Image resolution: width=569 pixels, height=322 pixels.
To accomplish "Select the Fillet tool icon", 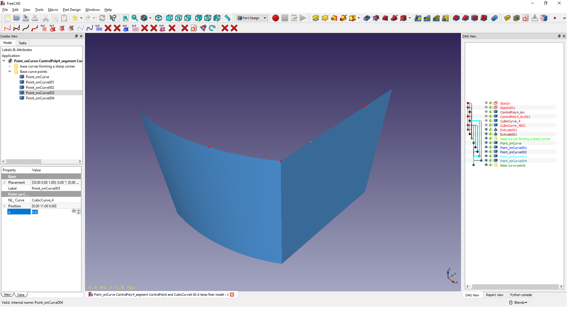I will [456, 18].
